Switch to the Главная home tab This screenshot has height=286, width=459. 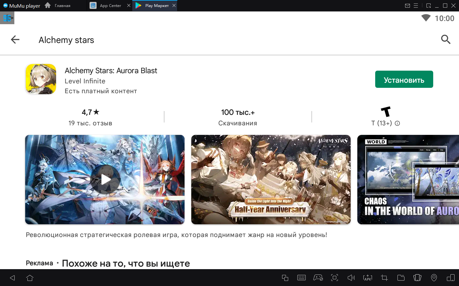62,6
